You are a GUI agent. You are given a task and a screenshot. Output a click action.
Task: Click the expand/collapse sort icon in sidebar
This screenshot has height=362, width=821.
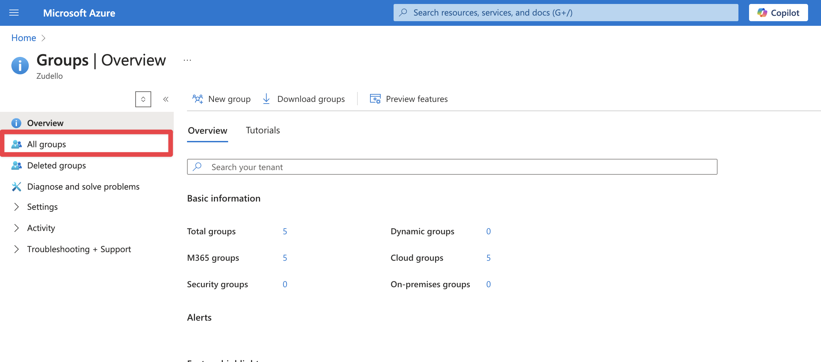click(x=143, y=99)
